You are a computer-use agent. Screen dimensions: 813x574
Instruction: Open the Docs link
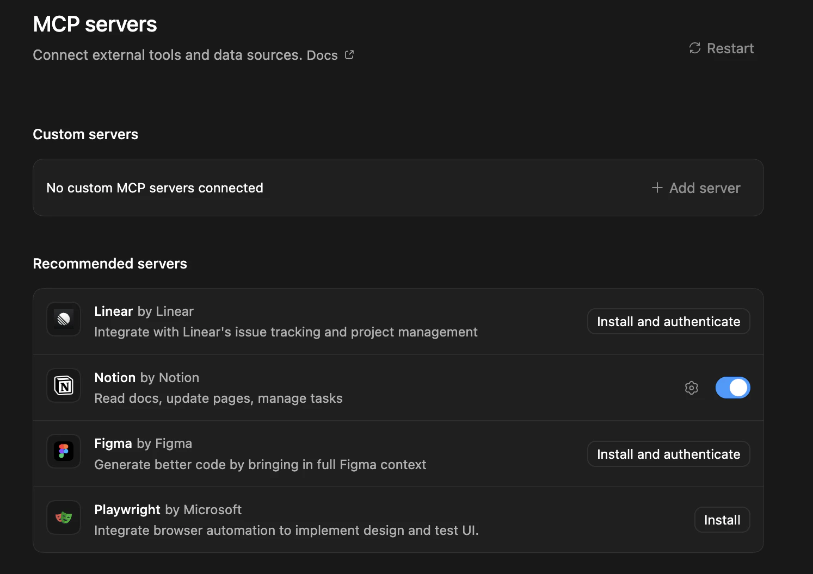coord(322,55)
